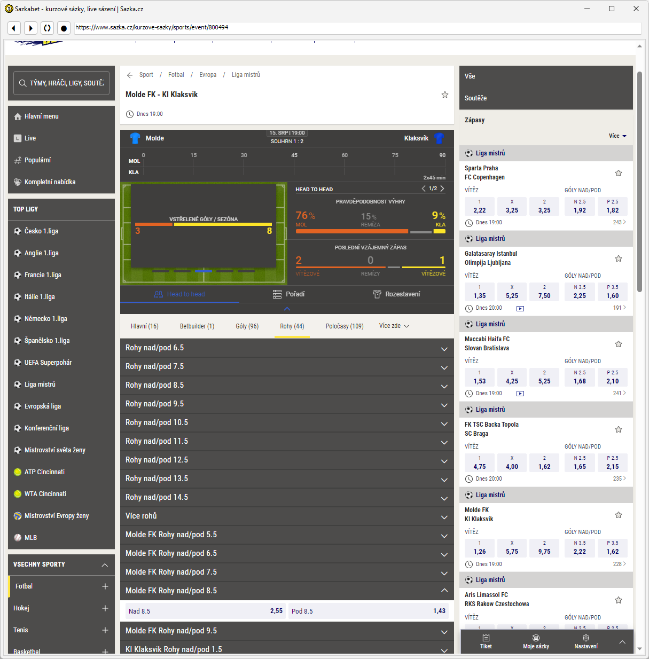Select the Head to head tab

[179, 294]
